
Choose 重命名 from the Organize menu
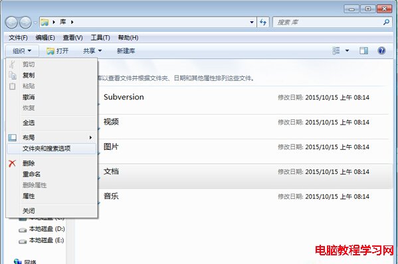click(52, 174)
